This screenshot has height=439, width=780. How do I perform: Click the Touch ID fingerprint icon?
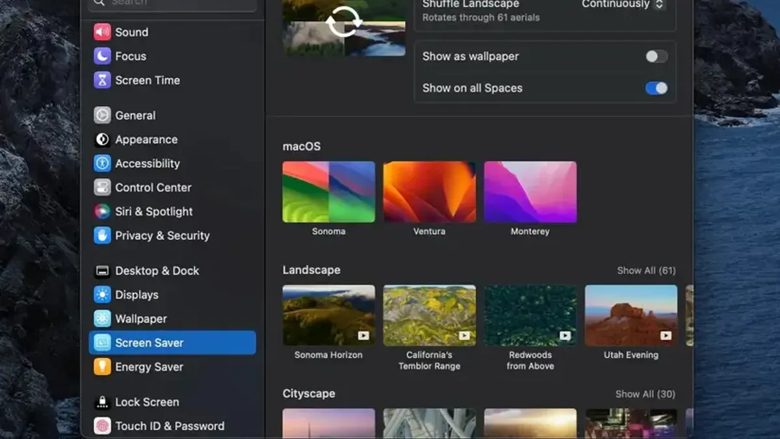102,426
